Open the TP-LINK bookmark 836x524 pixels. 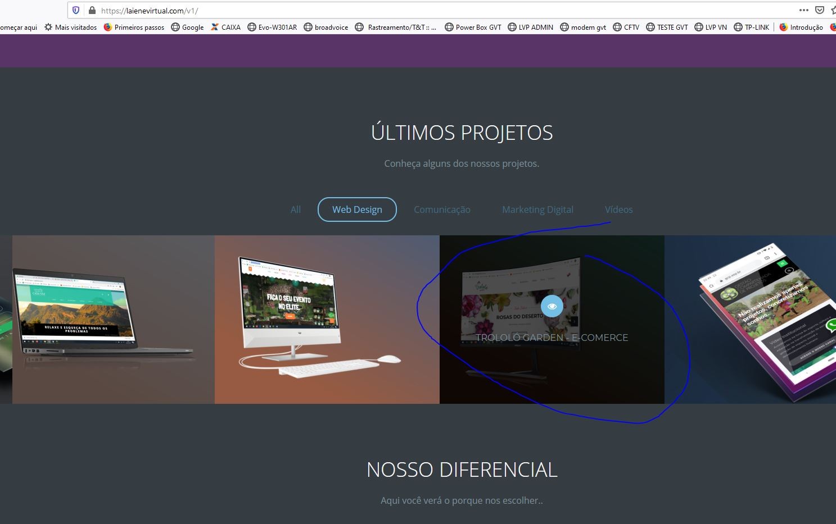coord(752,27)
